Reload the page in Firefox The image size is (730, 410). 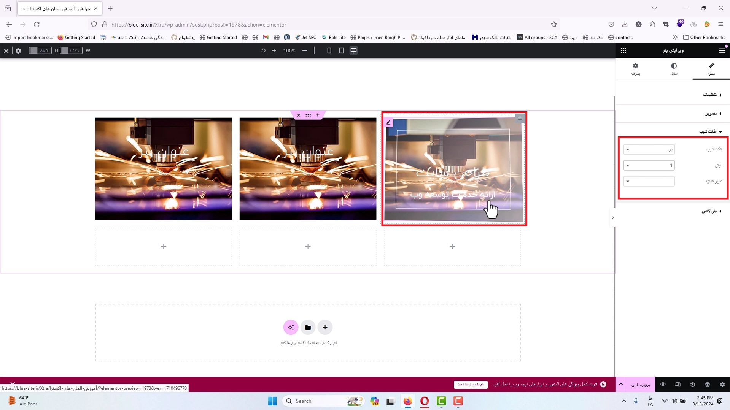point(37,25)
